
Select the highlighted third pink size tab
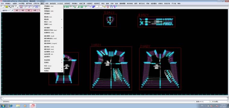(x=29, y=10)
